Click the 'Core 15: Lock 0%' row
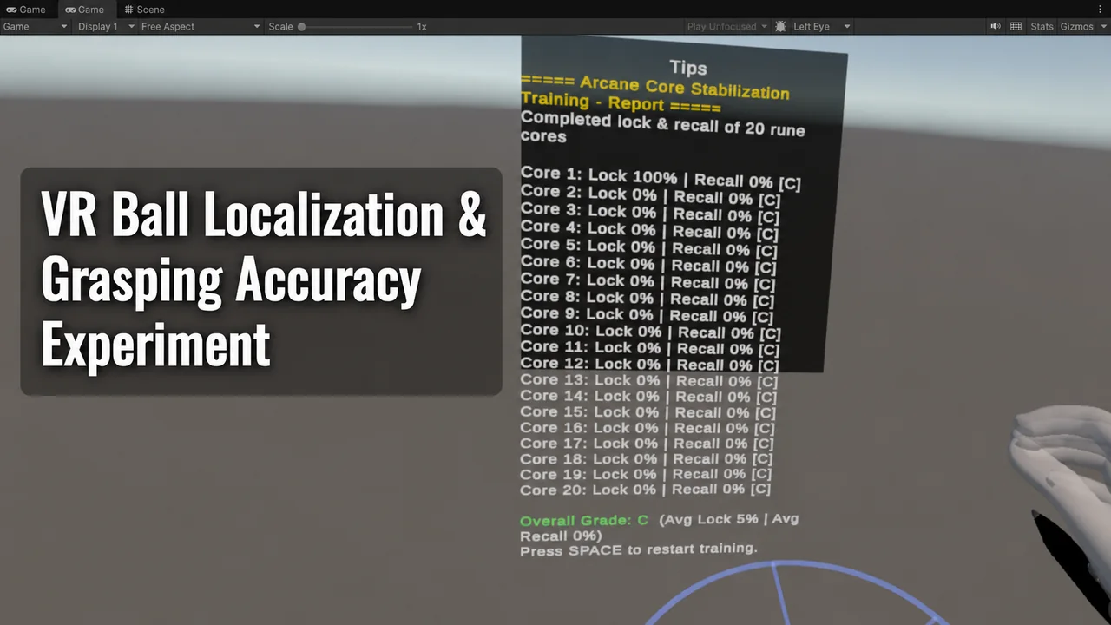1111x625 pixels. click(648, 412)
